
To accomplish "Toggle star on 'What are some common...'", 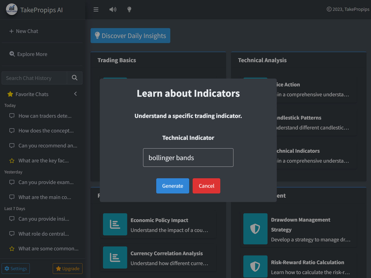I will [12, 249].
